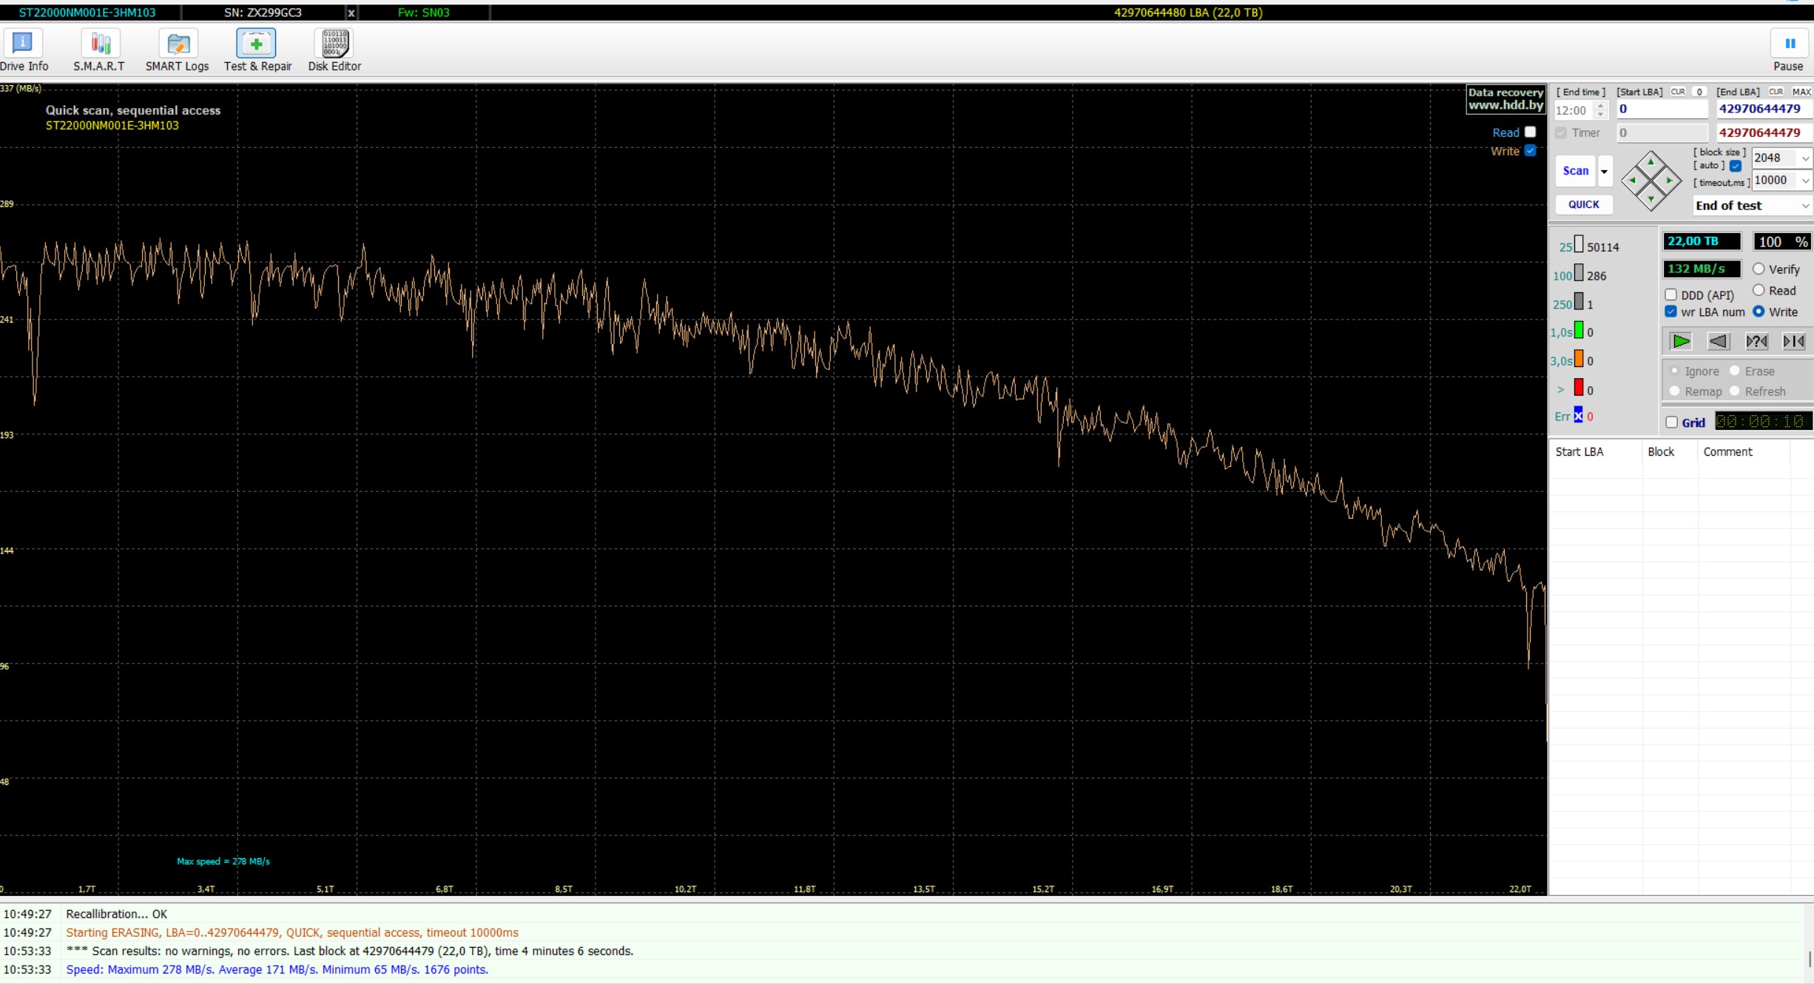This screenshot has height=984, width=1814.
Task: Expand the block size 2048 dropdown
Action: click(1805, 158)
